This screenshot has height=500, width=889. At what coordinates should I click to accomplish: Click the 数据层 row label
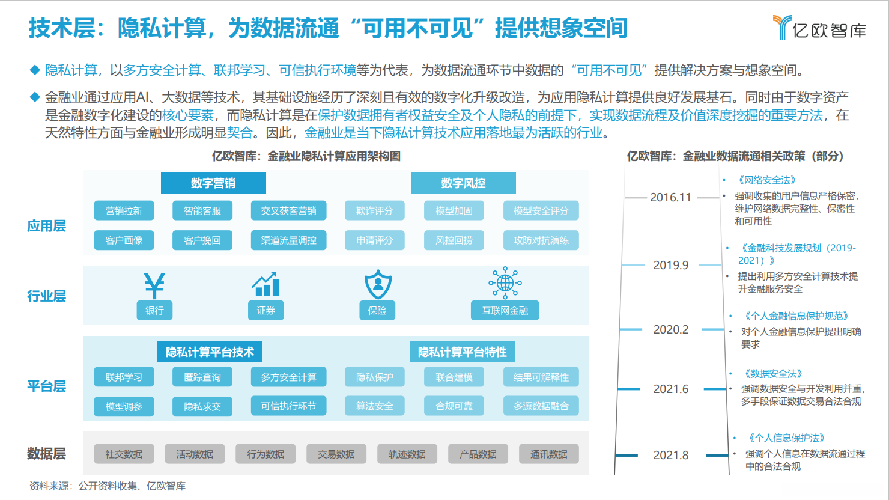tap(46, 454)
